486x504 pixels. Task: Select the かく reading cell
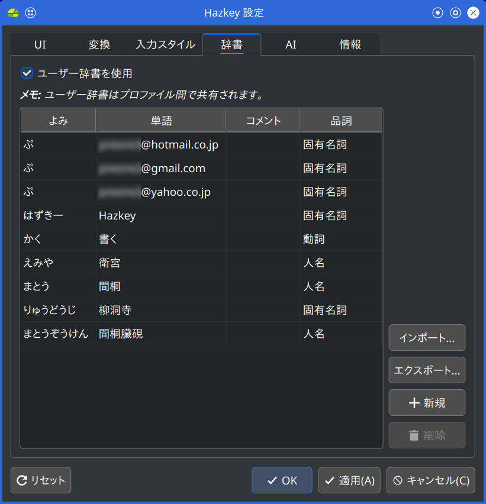click(58, 239)
